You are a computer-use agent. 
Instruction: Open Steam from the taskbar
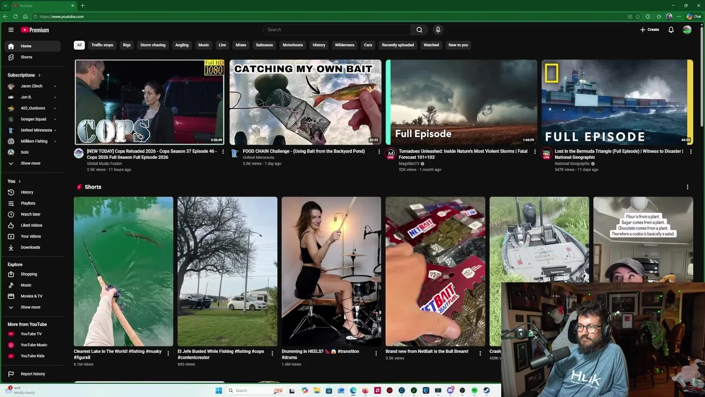click(x=486, y=391)
